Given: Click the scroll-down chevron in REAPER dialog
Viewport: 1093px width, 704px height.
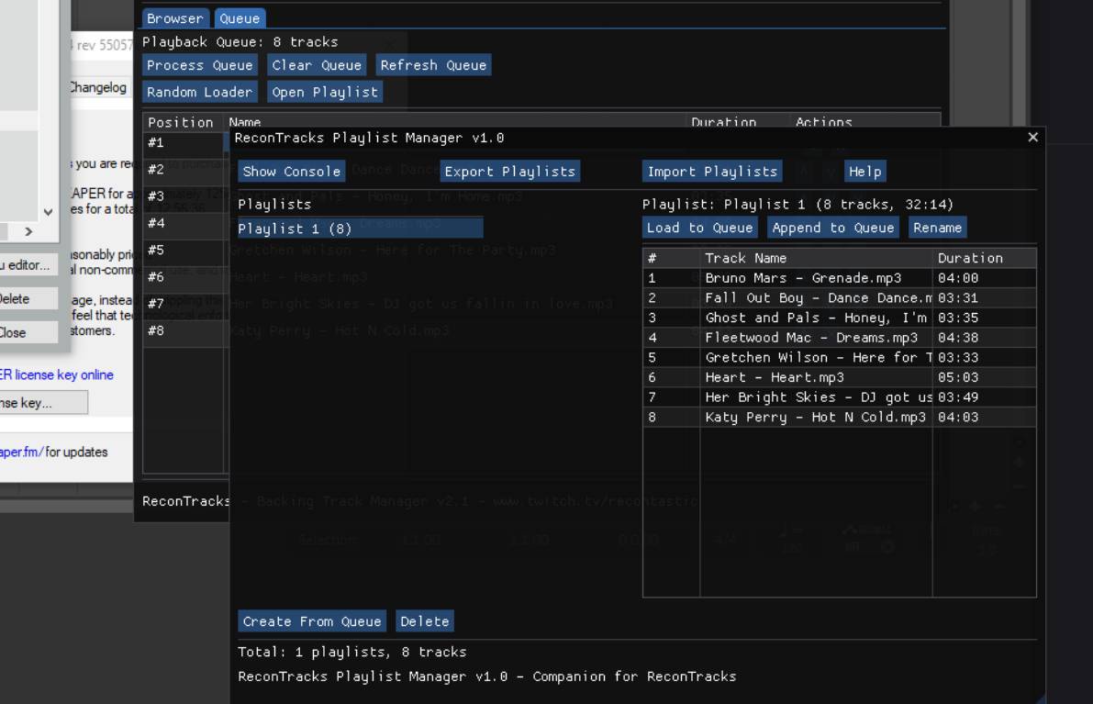Looking at the screenshot, I should [x=48, y=212].
